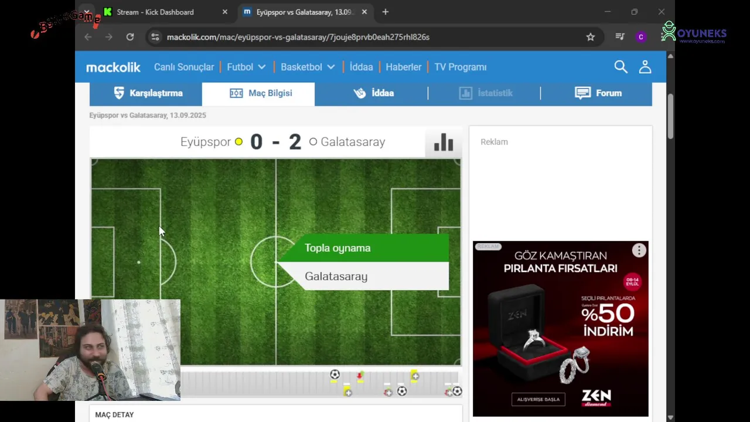This screenshot has height=422, width=750.
Task: Click the page scrollbar down arrow
Action: (x=670, y=417)
